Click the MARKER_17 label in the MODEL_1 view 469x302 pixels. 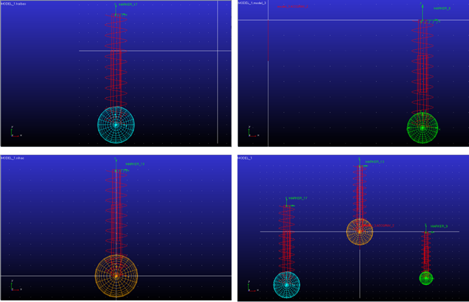point(298,198)
